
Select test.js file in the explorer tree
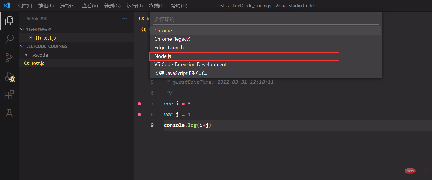[x=38, y=63]
